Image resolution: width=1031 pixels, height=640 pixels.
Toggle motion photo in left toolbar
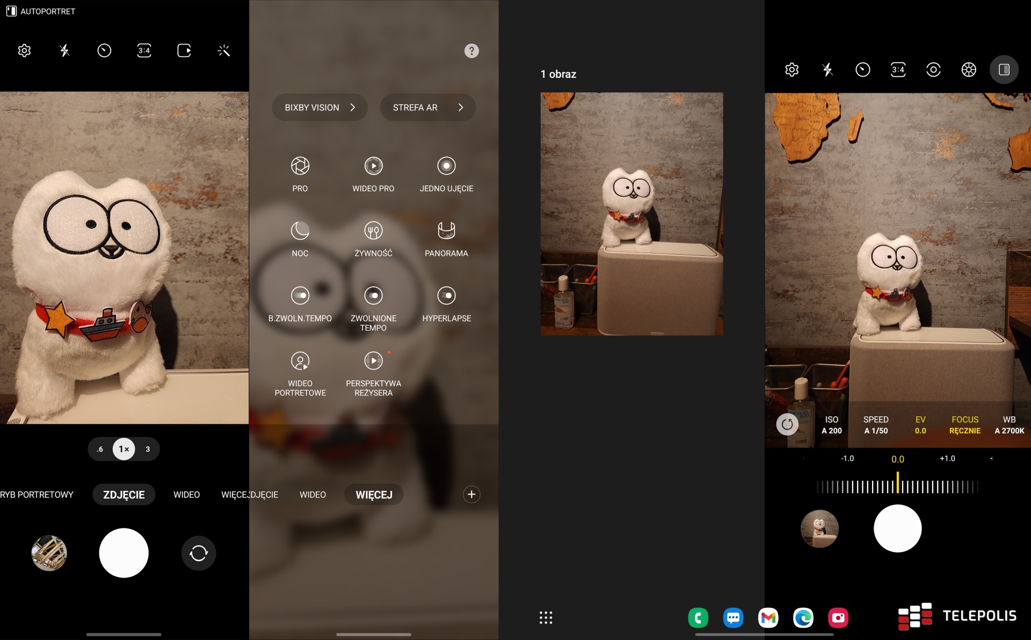(x=184, y=51)
